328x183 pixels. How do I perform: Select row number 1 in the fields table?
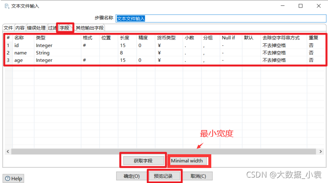pyautogui.click(x=8, y=45)
